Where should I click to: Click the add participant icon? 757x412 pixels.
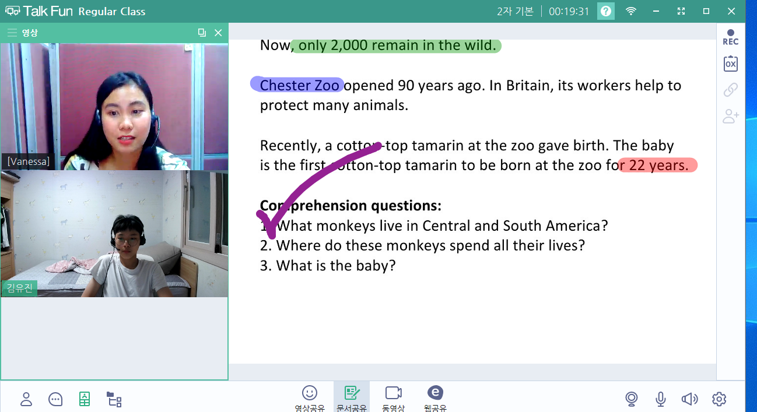tap(730, 117)
